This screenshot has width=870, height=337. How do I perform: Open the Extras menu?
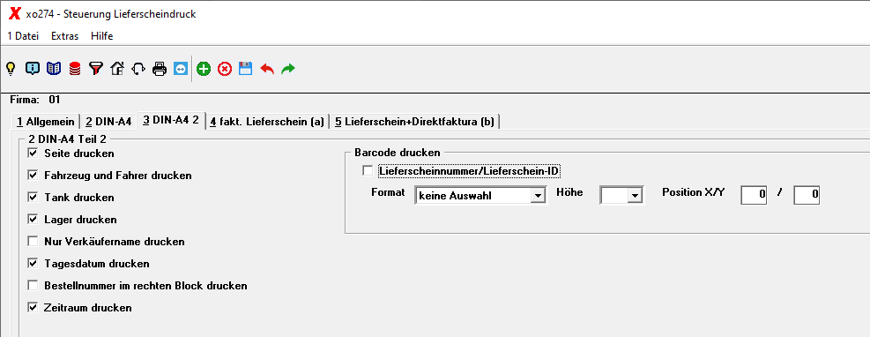(x=65, y=36)
